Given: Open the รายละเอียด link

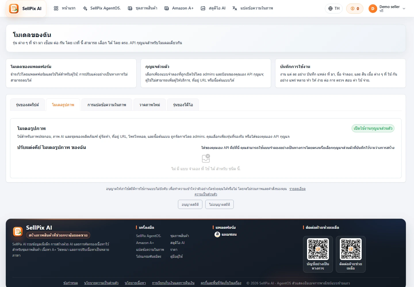Looking at the screenshot, I should click(x=297, y=189).
